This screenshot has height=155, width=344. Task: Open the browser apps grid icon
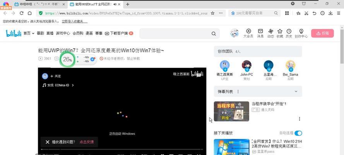(x=287, y=13)
